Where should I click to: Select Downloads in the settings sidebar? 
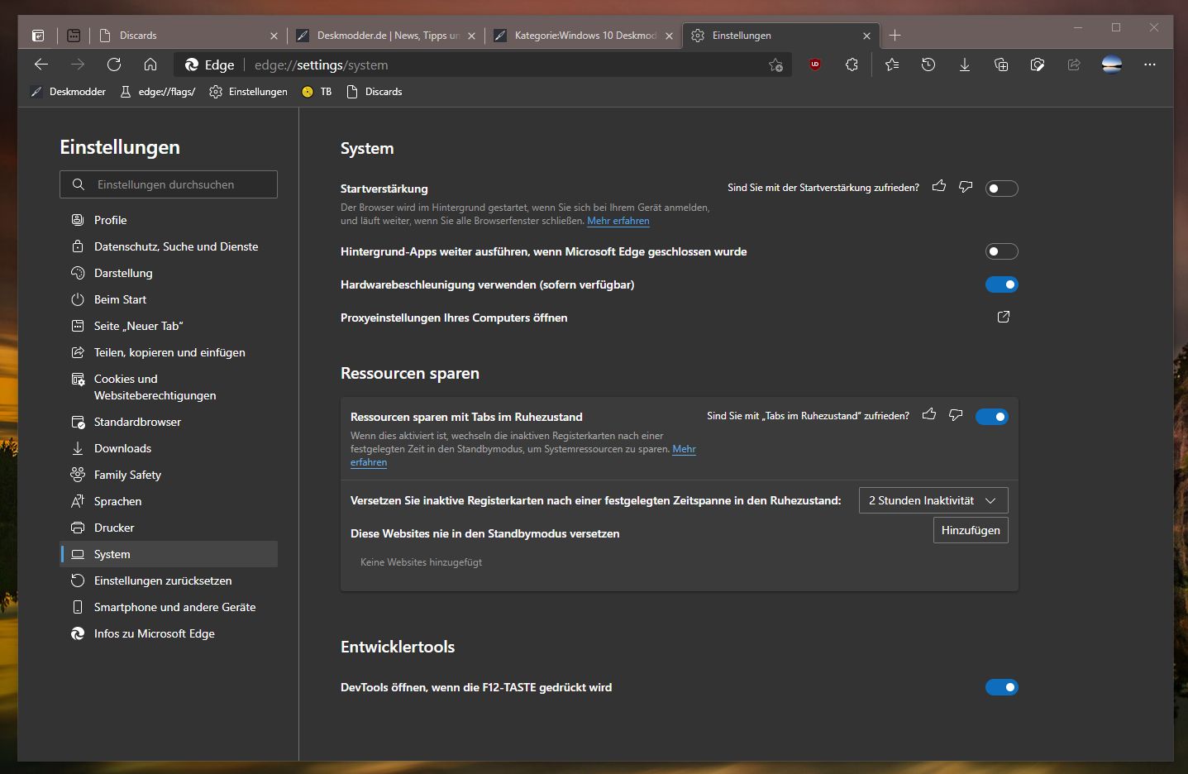point(122,448)
